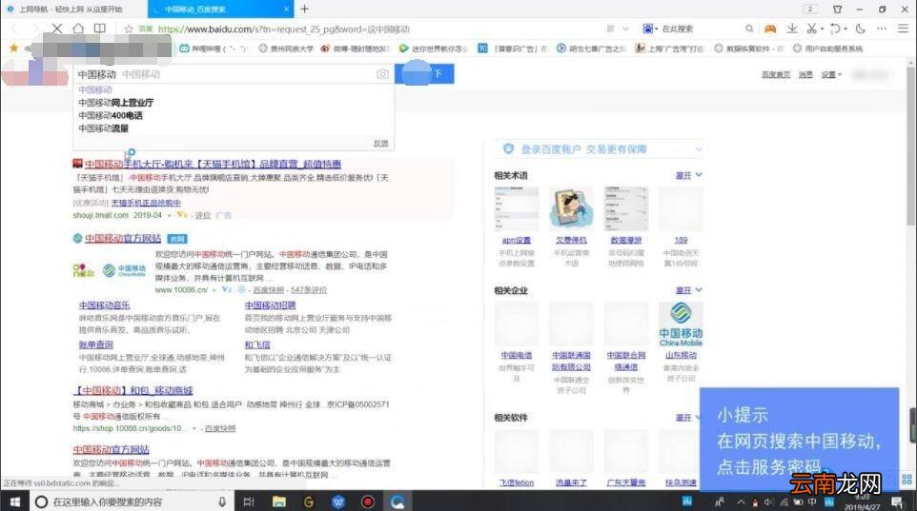Click the camera image search icon
Image resolution: width=917 pixels, height=511 pixels.
[382, 74]
